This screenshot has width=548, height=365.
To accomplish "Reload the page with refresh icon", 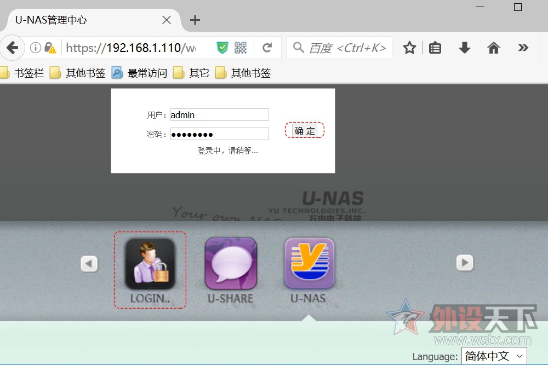I will (x=267, y=48).
